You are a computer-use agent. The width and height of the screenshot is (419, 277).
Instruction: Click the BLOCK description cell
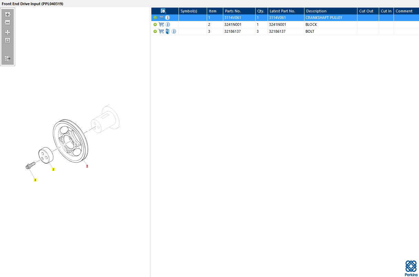pyautogui.click(x=331, y=24)
